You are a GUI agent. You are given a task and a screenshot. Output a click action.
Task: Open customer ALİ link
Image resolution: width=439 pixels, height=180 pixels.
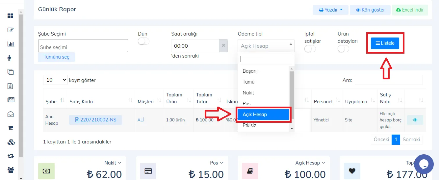(x=141, y=120)
